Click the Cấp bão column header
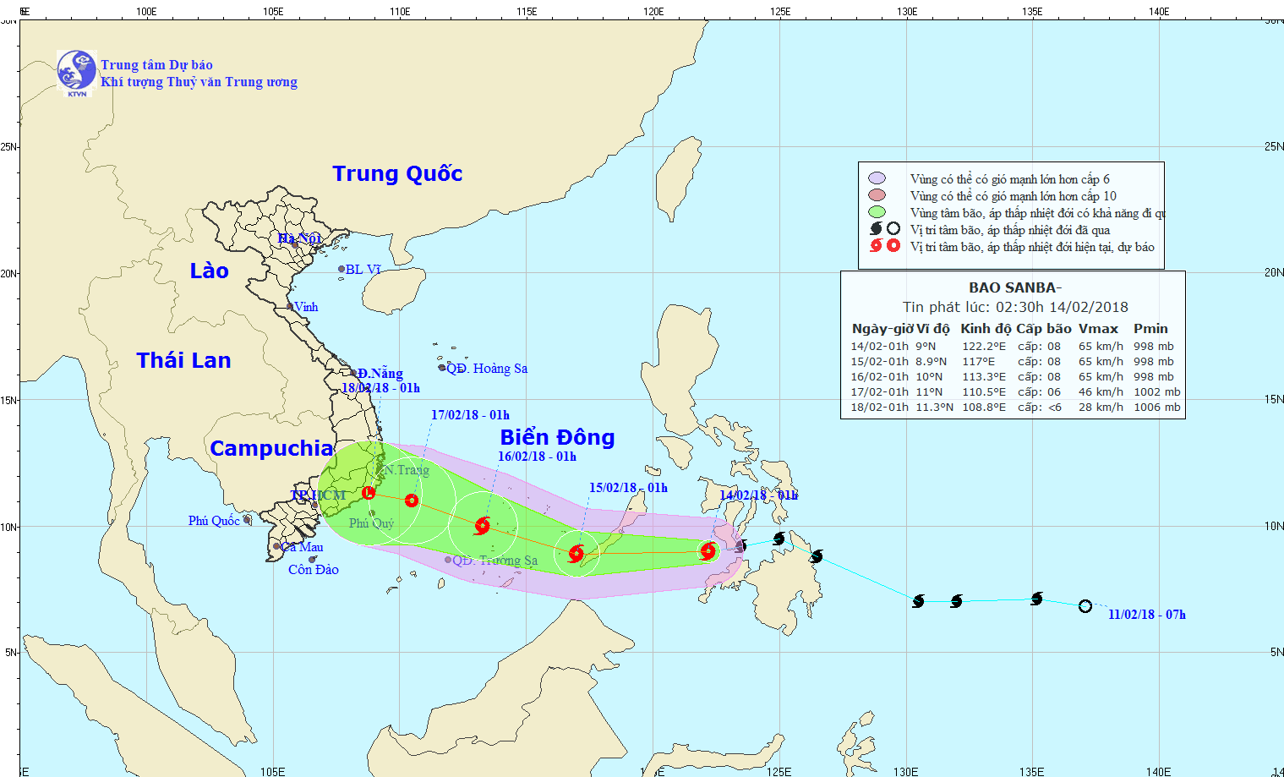The width and height of the screenshot is (1284, 777). tap(1044, 329)
